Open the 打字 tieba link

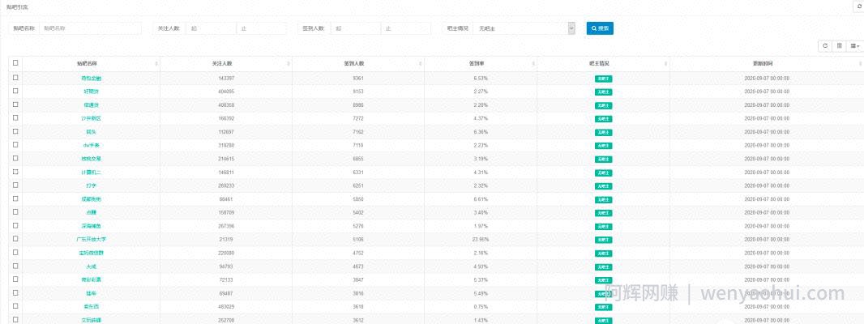pos(91,185)
